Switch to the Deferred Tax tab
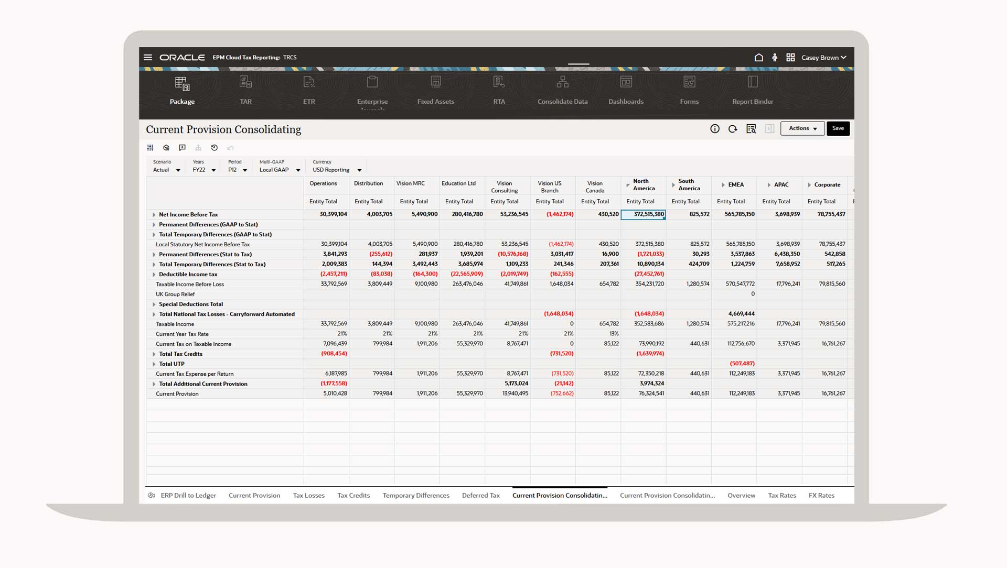1007x568 pixels. 480,495
